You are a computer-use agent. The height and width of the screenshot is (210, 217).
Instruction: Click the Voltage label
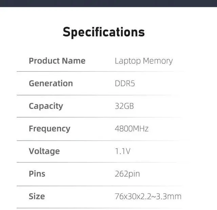click(x=44, y=151)
